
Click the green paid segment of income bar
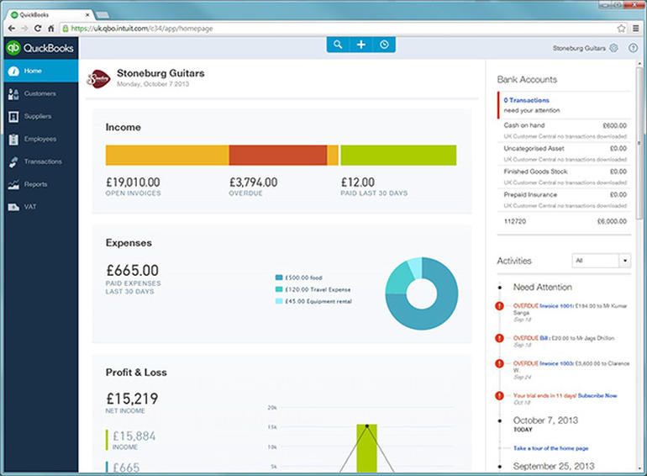[x=397, y=155]
